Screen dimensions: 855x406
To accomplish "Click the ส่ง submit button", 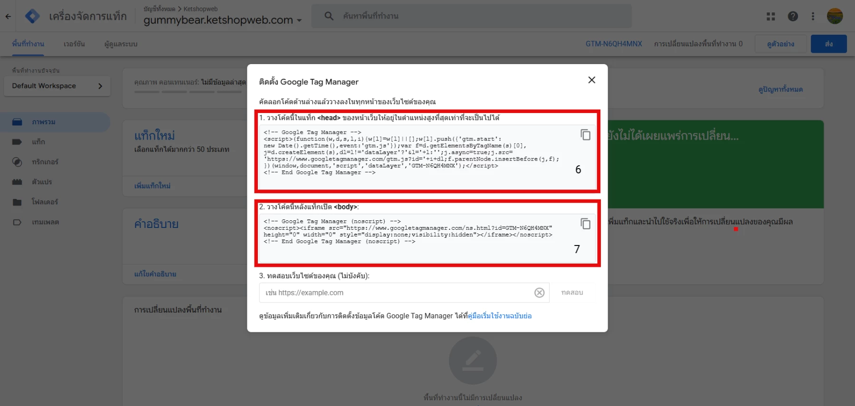I will [828, 44].
